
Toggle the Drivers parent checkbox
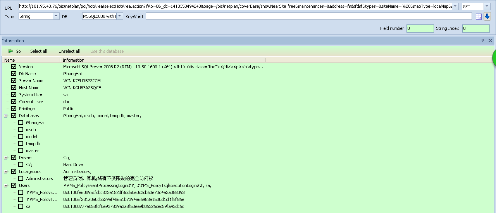click(14, 158)
